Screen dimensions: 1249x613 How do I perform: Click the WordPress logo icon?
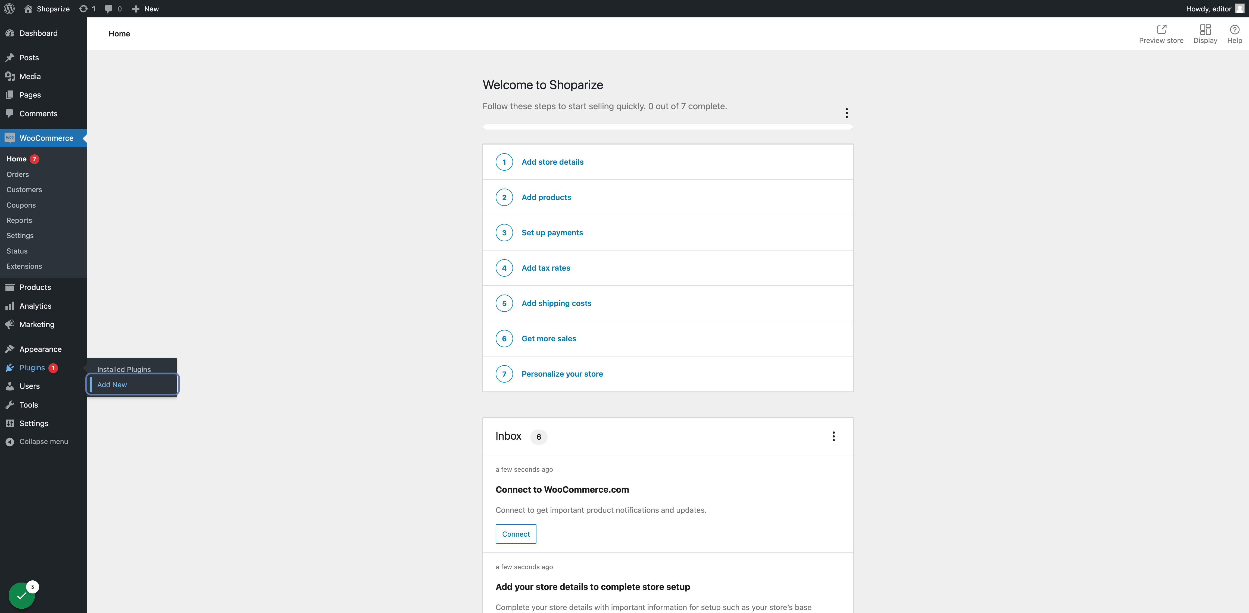pyautogui.click(x=9, y=9)
